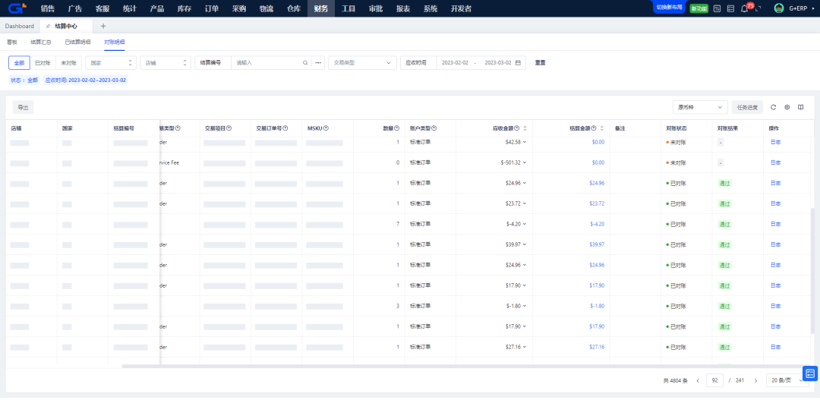Image resolution: width=820 pixels, height=400 pixels.
Task: Select the 全部 status filter
Action: [19, 63]
